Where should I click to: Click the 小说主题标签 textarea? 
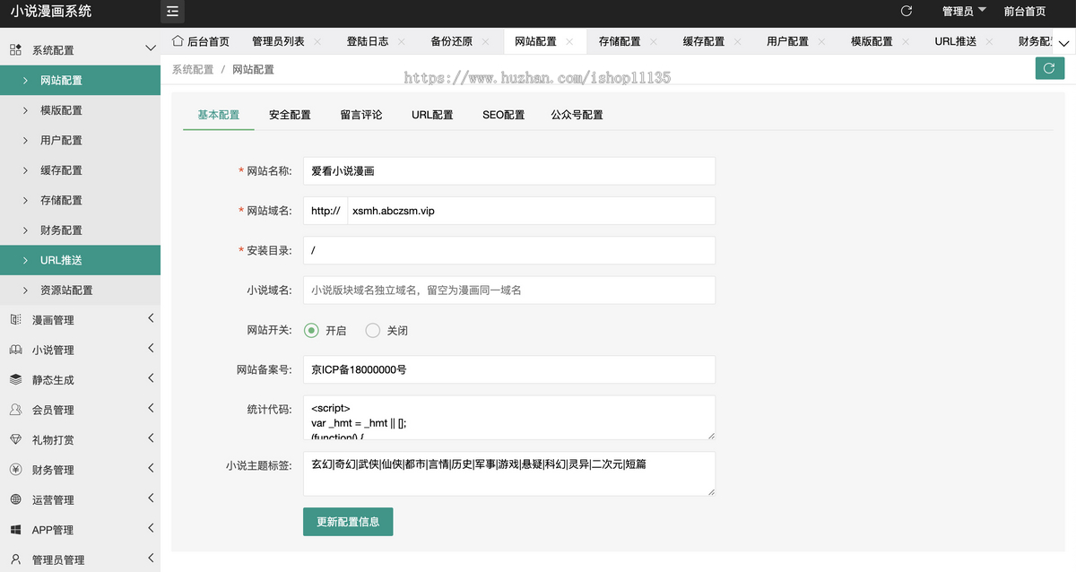pos(509,473)
